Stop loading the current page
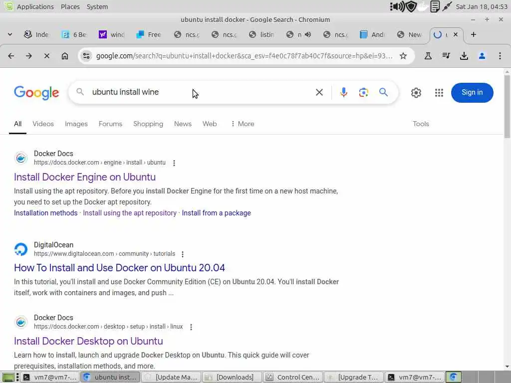 [x=46, y=56]
